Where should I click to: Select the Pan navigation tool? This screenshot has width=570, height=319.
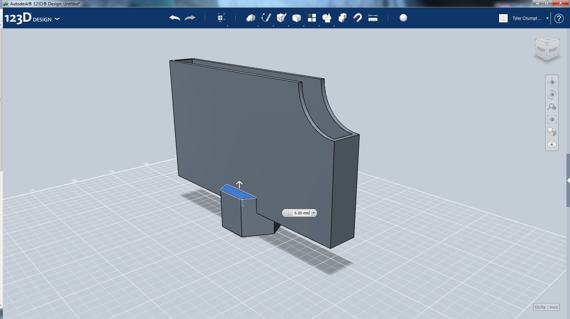552,82
